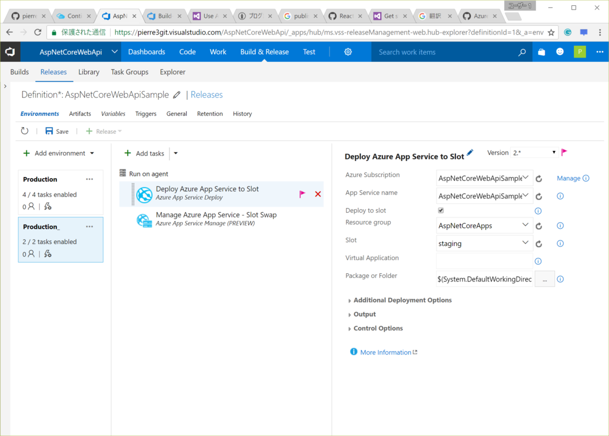Open the App Service name combo box
609x436 pixels.
(x=484, y=196)
